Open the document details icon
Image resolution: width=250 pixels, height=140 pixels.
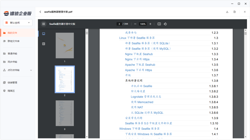(235, 12)
